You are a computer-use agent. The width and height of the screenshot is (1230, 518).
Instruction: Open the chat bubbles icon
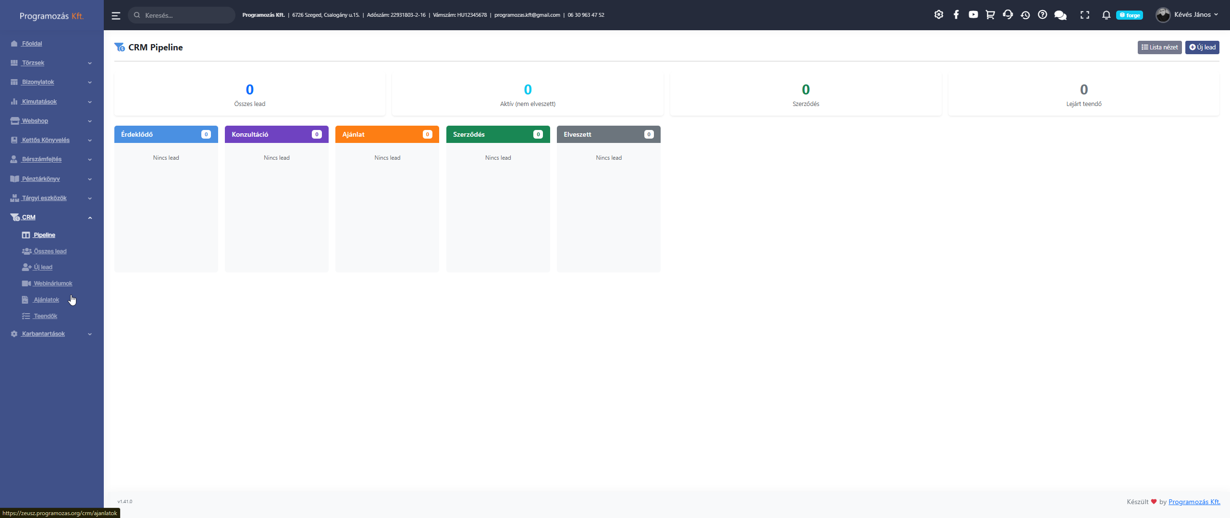click(x=1060, y=15)
